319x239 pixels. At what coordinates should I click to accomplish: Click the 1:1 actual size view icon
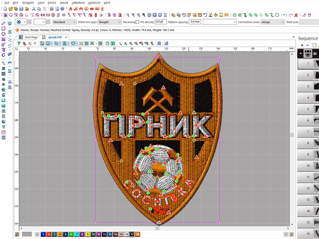coord(149,15)
